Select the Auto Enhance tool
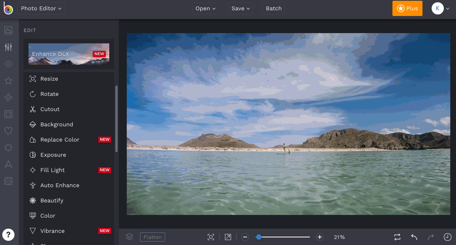Image resolution: width=456 pixels, height=245 pixels. (x=69, y=185)
